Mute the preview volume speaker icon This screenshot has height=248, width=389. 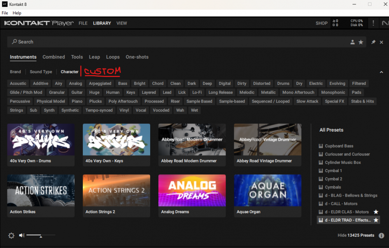tap(21, 235)
